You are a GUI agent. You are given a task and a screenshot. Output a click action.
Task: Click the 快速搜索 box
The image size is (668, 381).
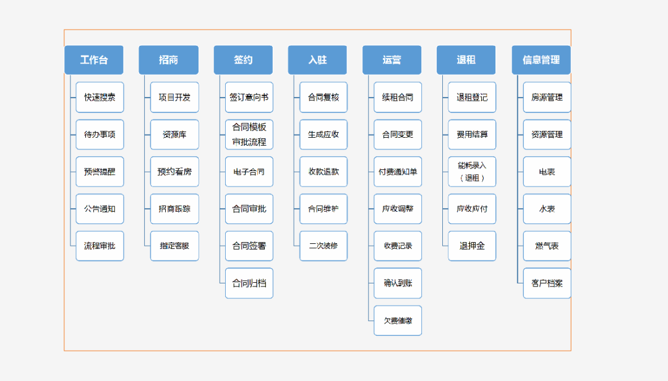coord(100,98)
